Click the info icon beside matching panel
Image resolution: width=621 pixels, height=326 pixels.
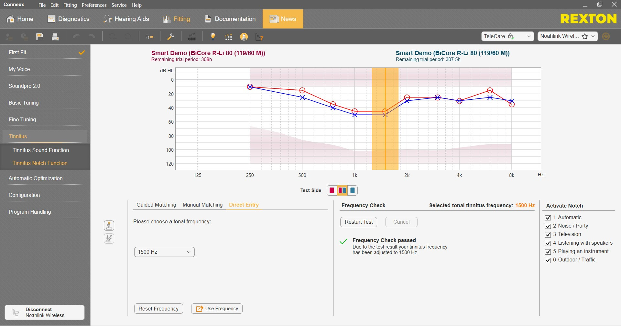pos(109,226)
